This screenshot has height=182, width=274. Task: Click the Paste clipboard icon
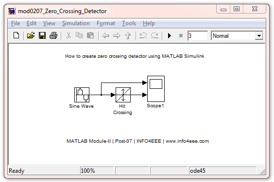pyautogui.click(x=90, y=35)
